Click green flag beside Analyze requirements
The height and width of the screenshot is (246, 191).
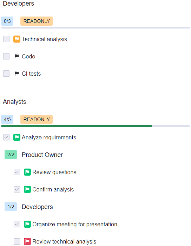[x=17, y=137]
